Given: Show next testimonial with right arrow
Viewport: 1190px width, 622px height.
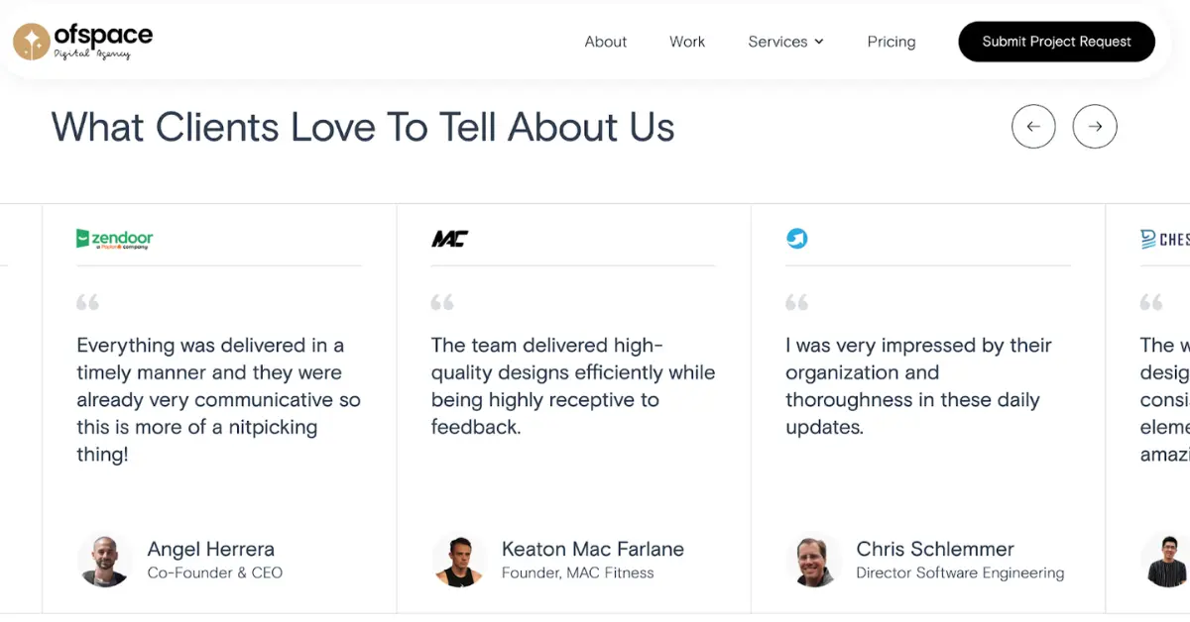Looking at the screenshot, I should click(x=1095, y=127).
